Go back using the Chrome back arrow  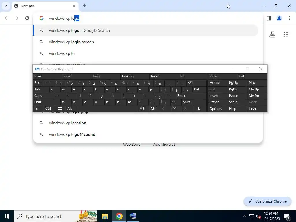click(6, 18)
